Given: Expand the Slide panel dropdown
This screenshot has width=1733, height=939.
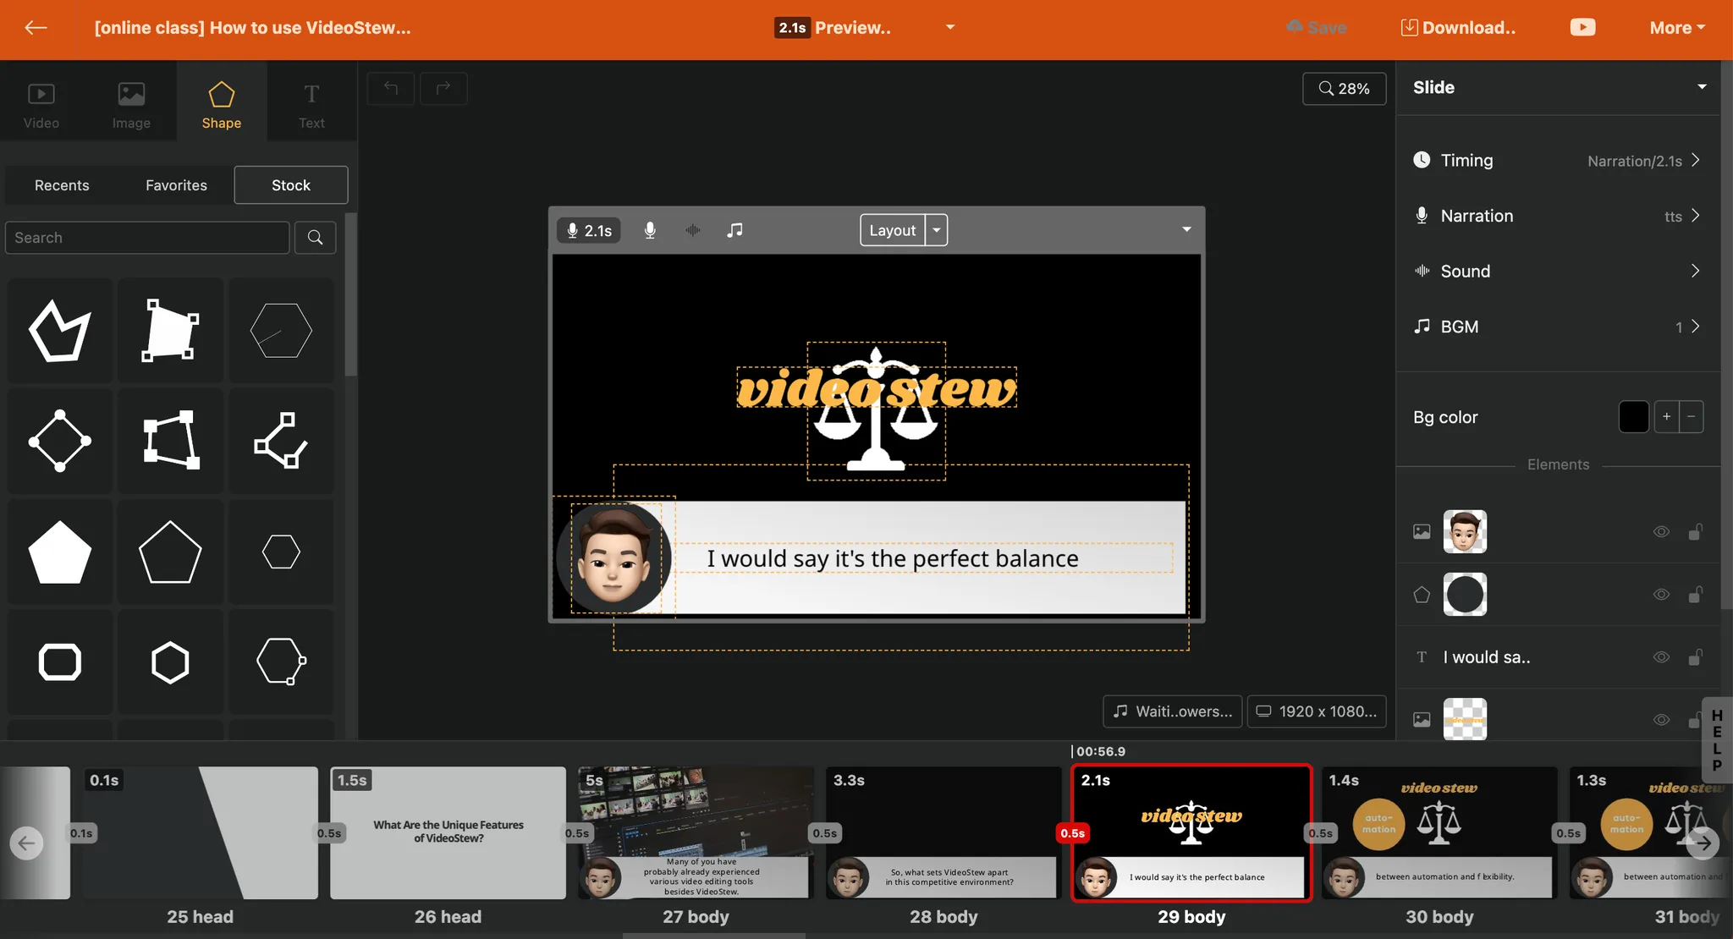Looking at the screenshot, I should [1701, 87].
